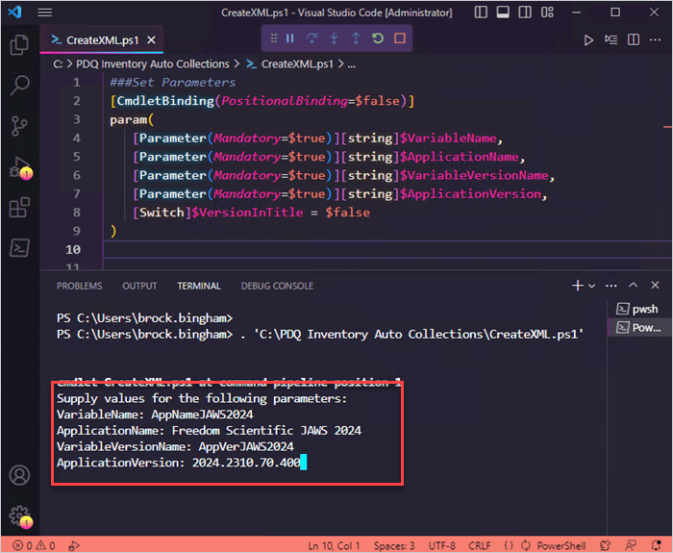
Task: Grab the debug toolbar drag handle
Action: pyautogui.click(x=273, y=38)
